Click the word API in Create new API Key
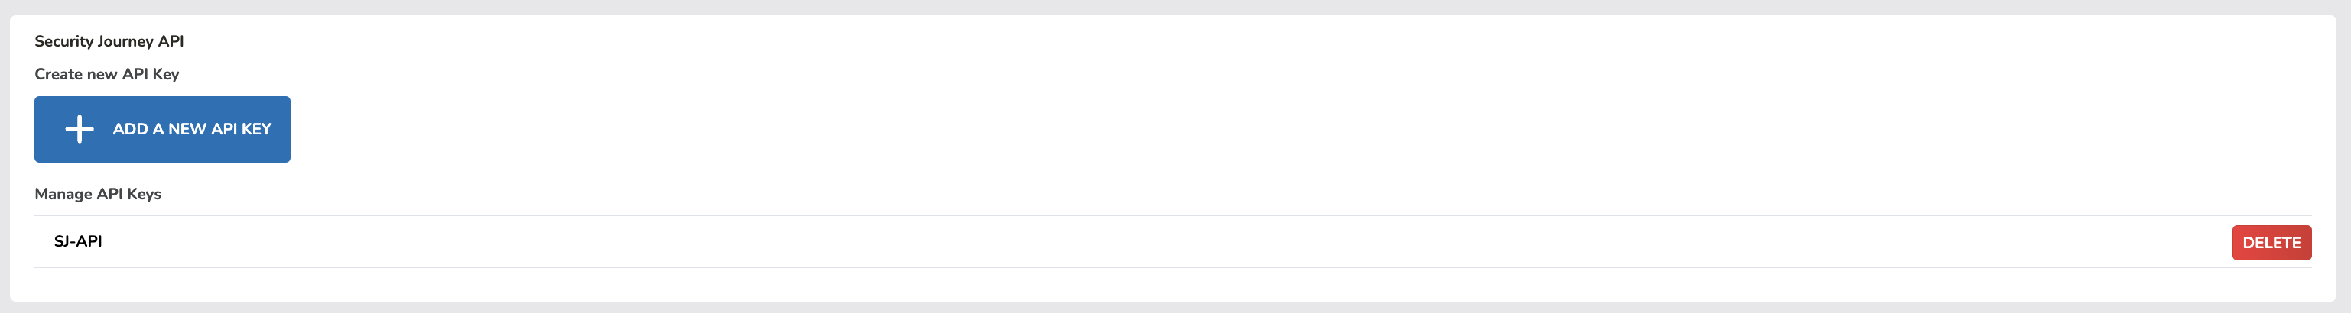This screenshot has height=313, width=2351. tap(135, 75)
